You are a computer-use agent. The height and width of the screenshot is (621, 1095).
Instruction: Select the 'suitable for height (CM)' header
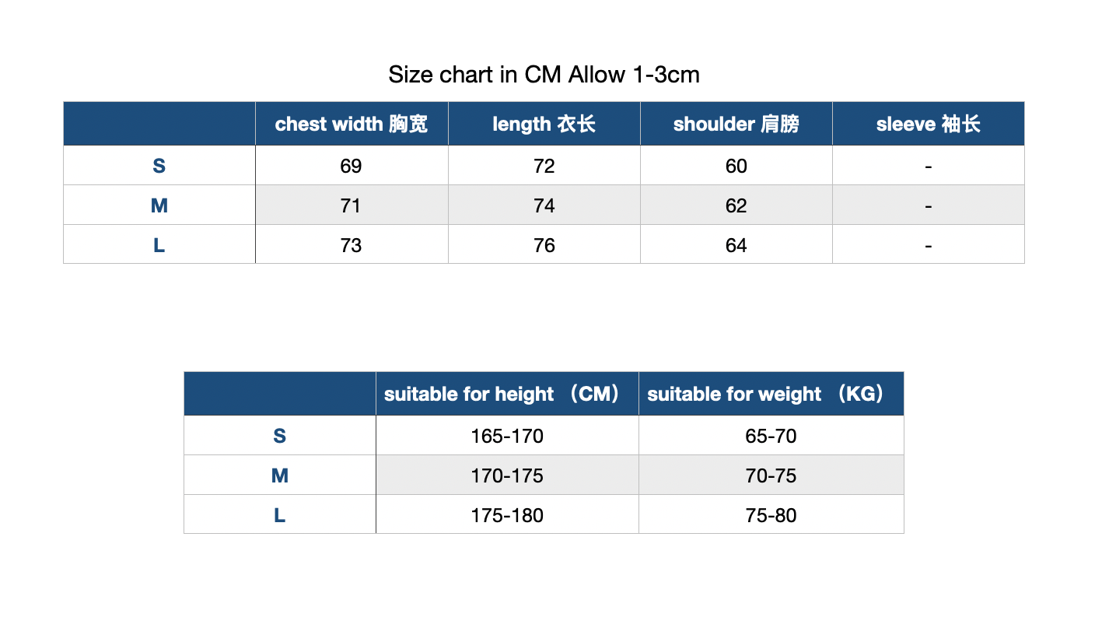click(x=507, y=394)
